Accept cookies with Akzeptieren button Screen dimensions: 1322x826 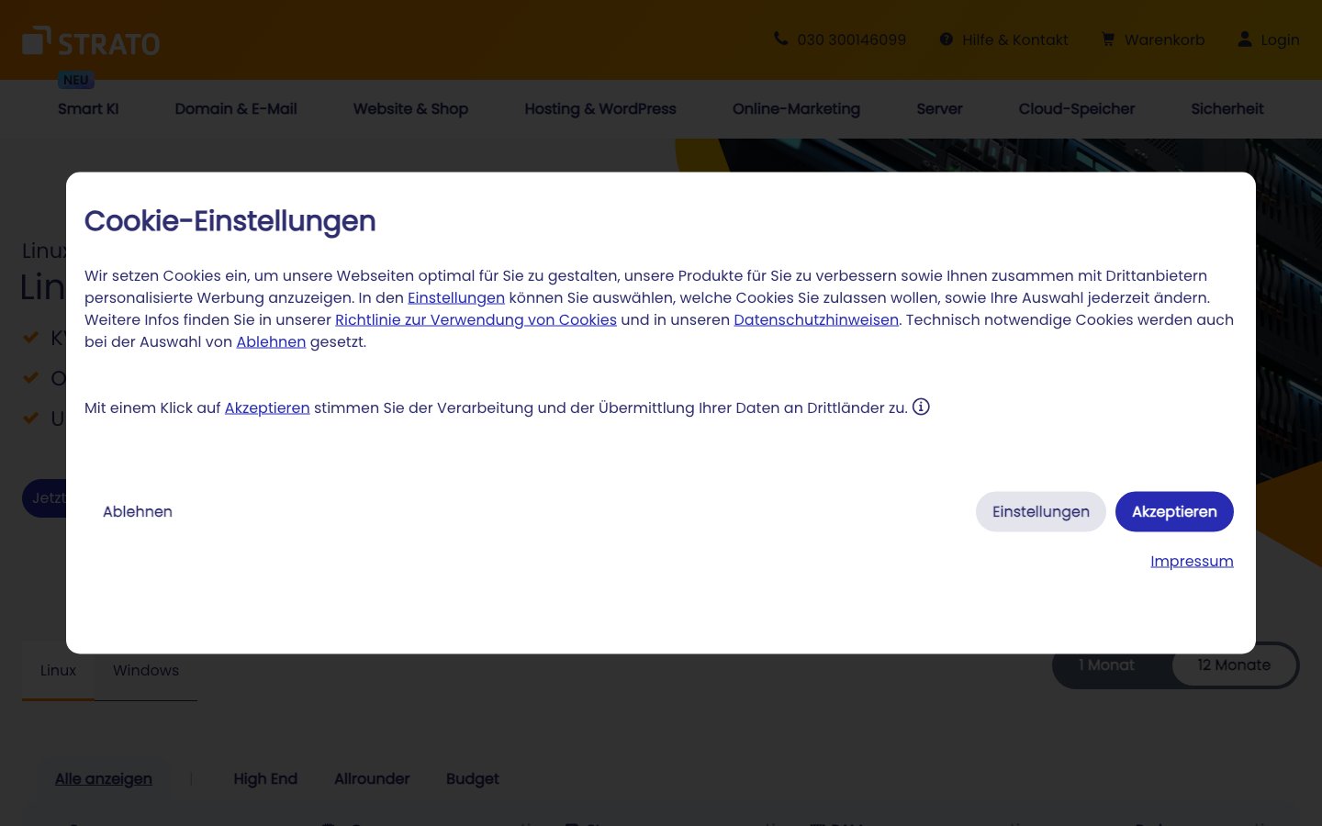click(1174, 511)
